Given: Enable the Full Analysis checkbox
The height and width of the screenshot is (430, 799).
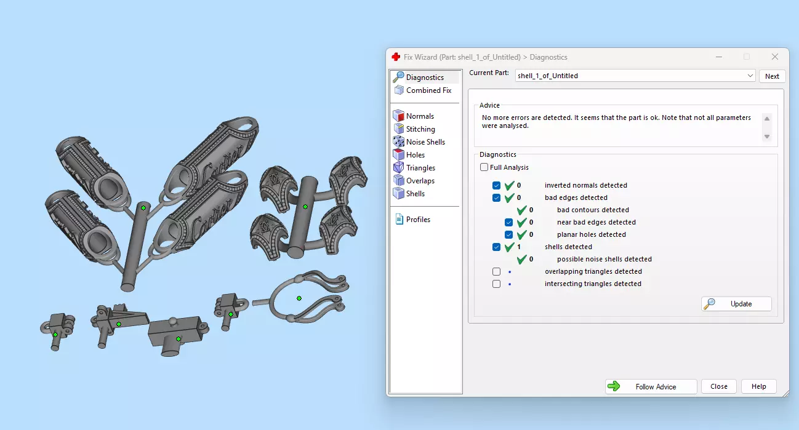Looking at the screenshot, I should point(484,167).
